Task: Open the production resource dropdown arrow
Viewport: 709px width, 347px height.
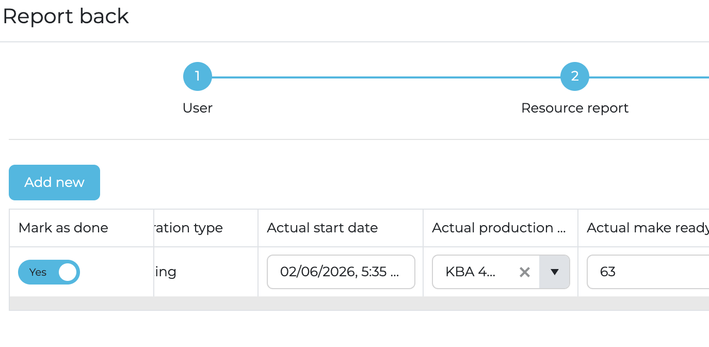Action: pyautogui.click(x=555, y=272)
